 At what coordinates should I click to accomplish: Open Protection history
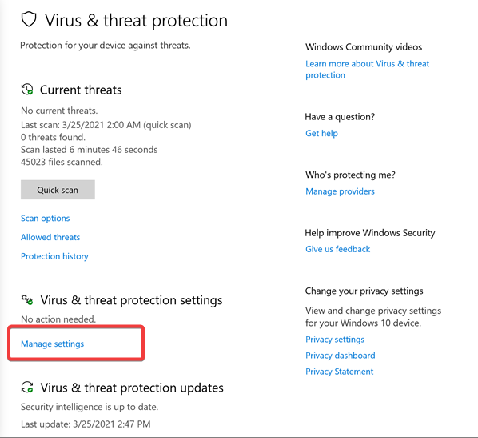coord(54,256)
